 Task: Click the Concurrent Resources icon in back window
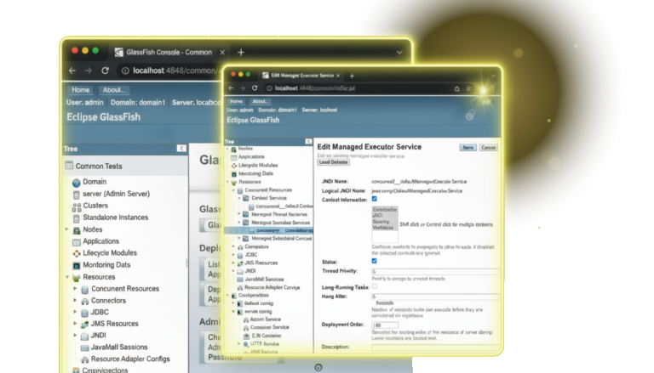pyautogui.click(x=84, y=290)
